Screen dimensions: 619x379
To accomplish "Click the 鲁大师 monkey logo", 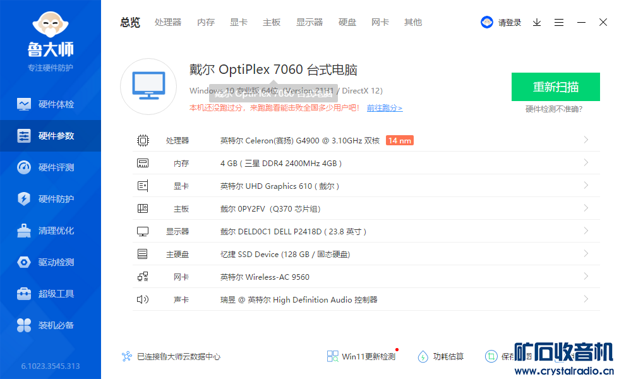I will [51, 25].
